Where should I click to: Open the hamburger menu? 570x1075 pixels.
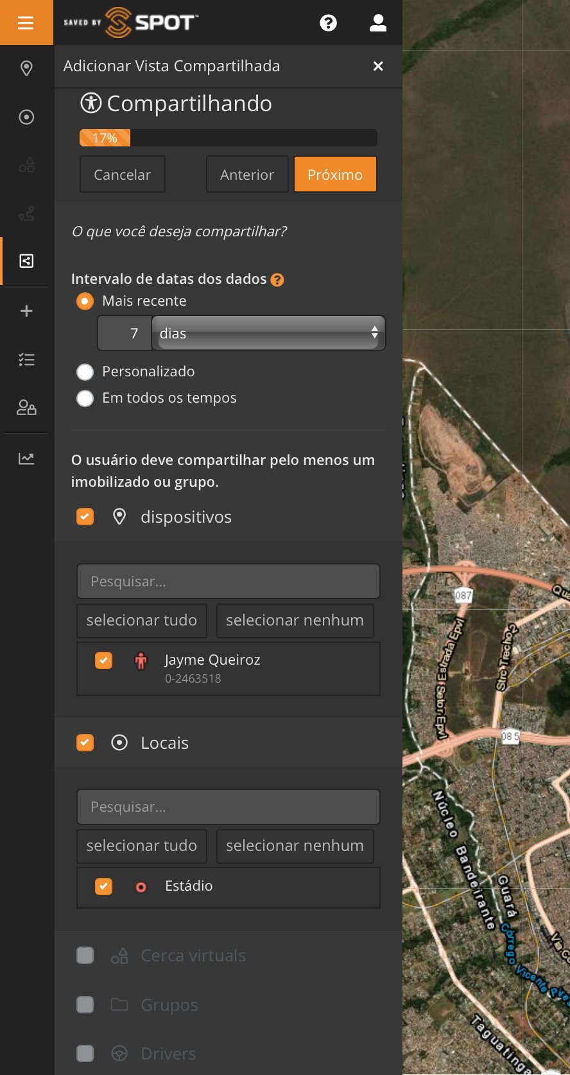coord(26,23)
